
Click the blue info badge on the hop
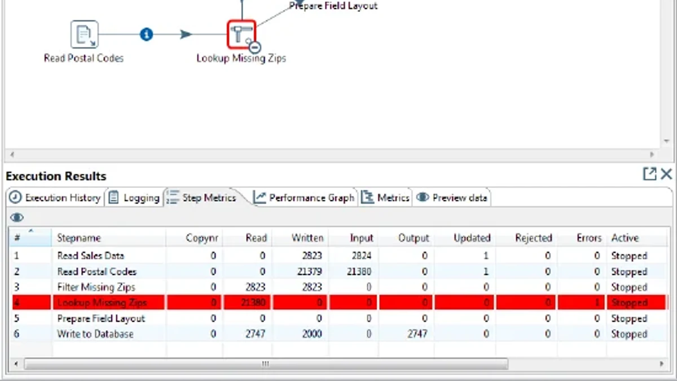(146, 34)
